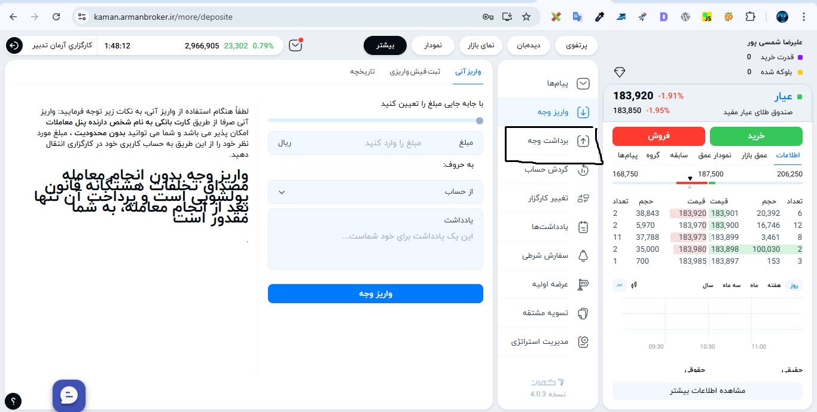
Task: Open derivatives settlement (تسویه مشتقه) icon
Action: click(x=583, y=313)
